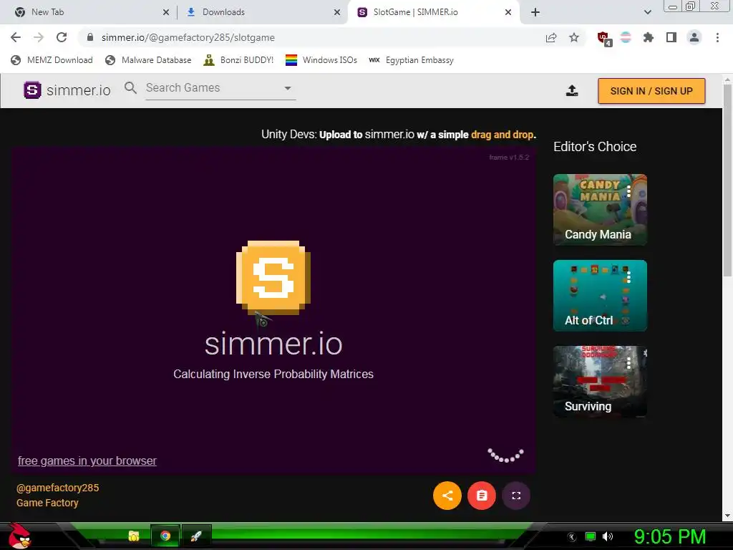This screenshot has width=733, height=550.
Task: Open the Extensions puzzle piece menu
Action: click(x=649, y=37)
